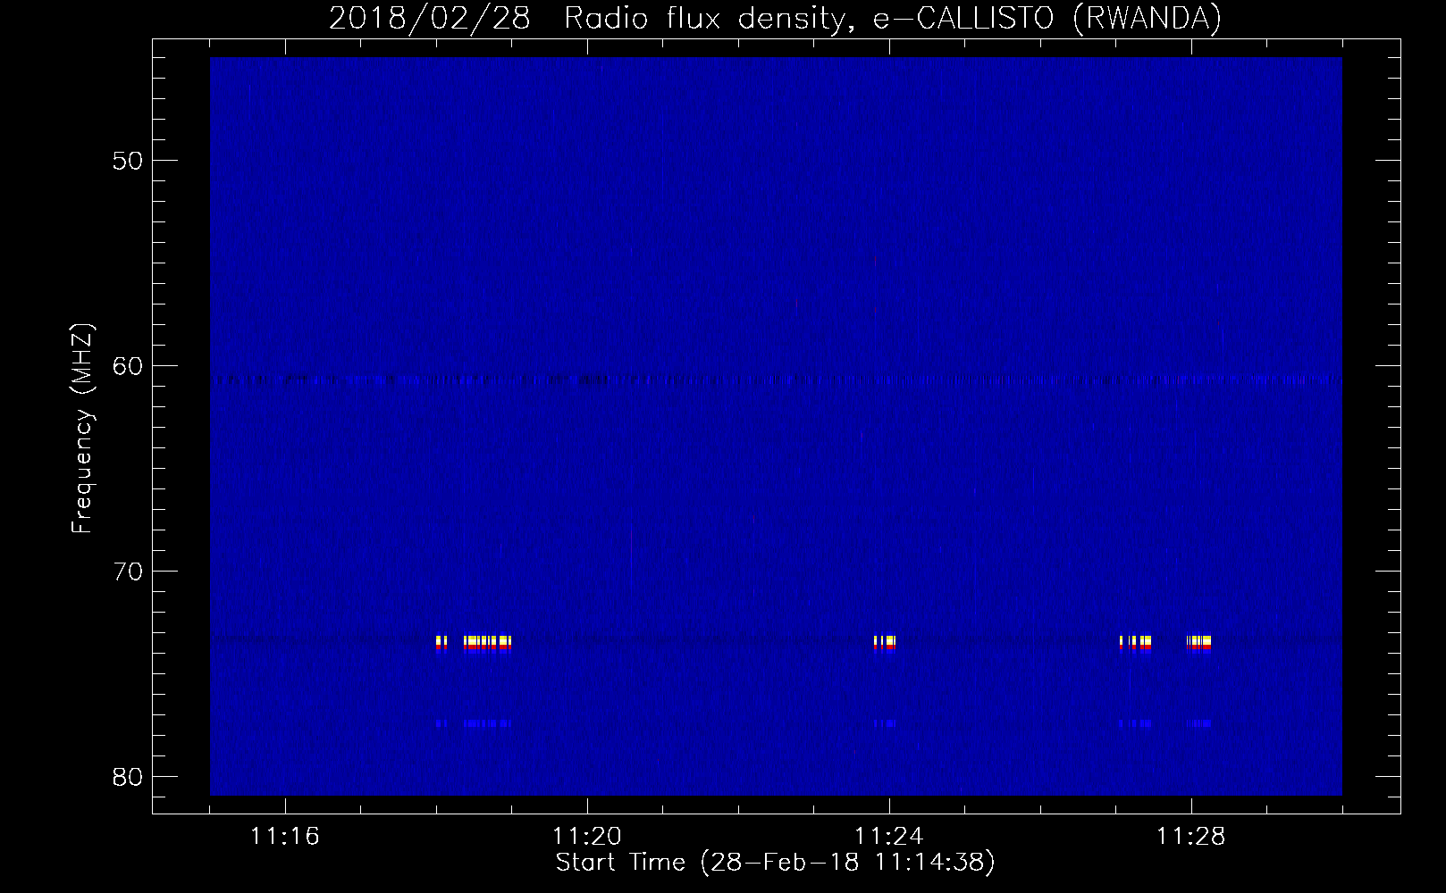1446x893 pixels.
Task: Pick the 70 frequency tick label
Action: pos(126,572)
